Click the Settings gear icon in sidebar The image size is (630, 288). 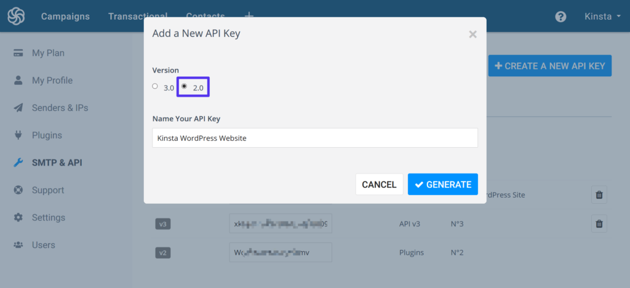point(18,218)
